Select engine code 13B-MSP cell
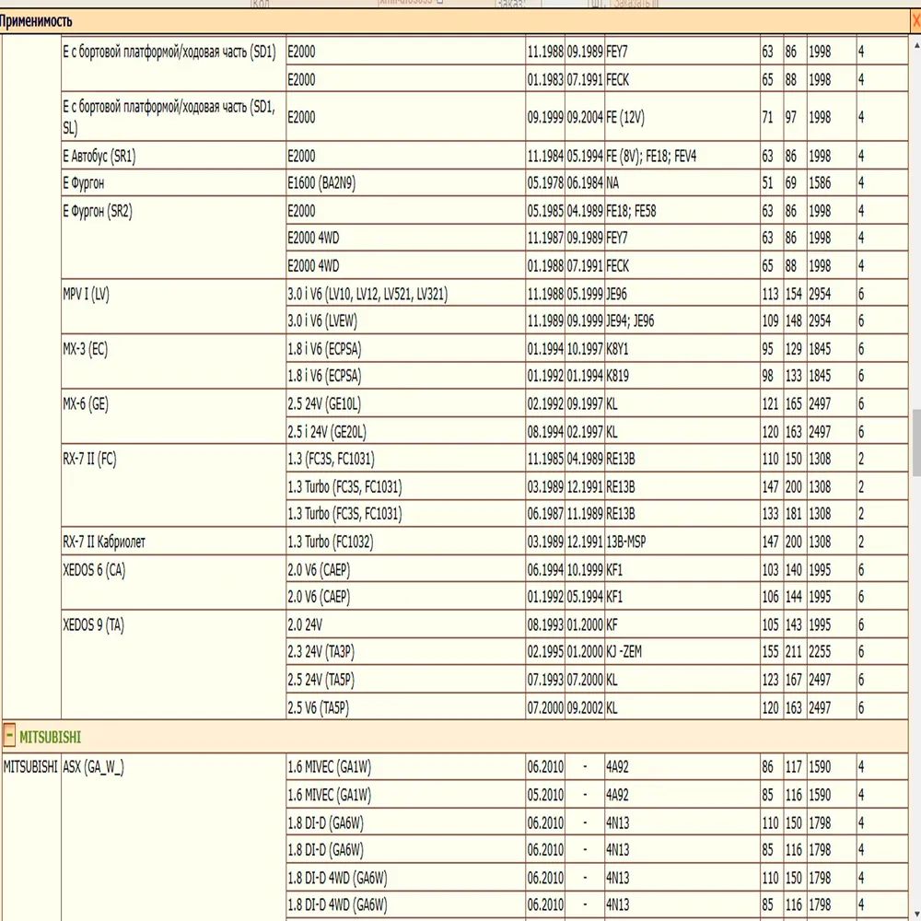 626,542
